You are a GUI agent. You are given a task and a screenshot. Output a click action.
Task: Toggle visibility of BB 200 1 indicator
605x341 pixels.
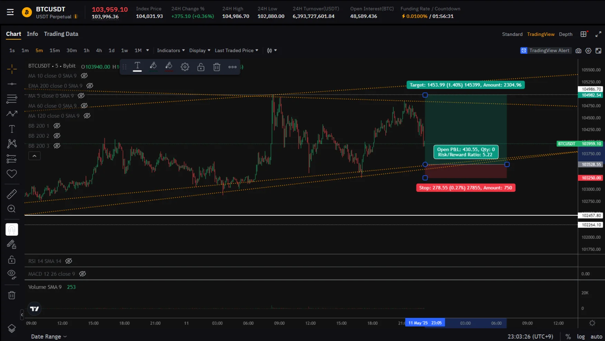[57, 126]
